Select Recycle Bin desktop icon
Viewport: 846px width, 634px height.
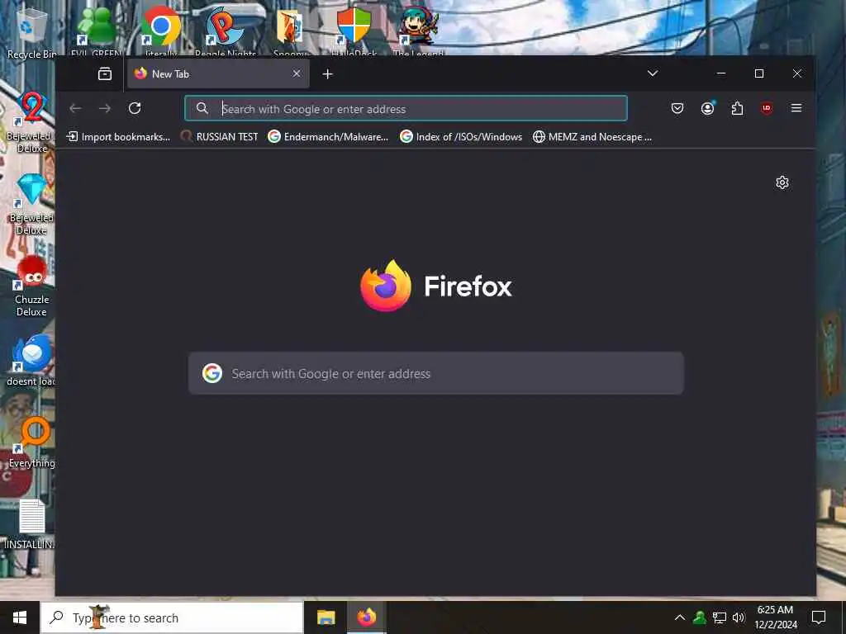(x=31, y=34)
